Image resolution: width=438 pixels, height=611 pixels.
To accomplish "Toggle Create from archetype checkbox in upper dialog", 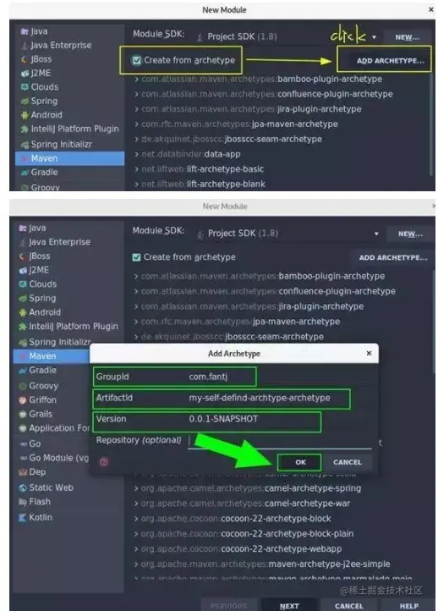I will (136, 60).
